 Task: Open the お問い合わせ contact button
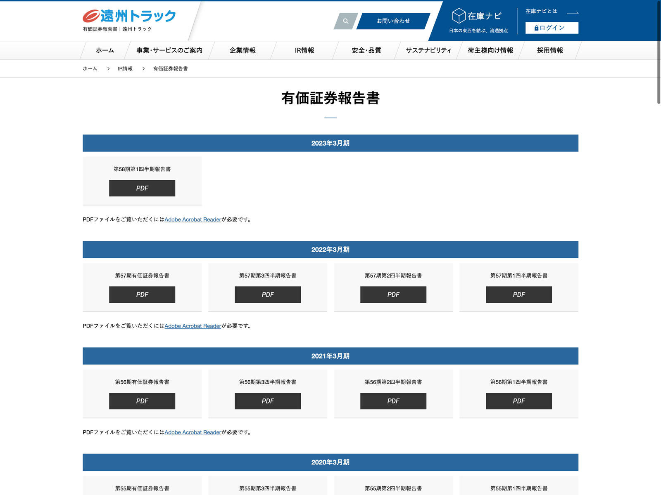[393, 21]
